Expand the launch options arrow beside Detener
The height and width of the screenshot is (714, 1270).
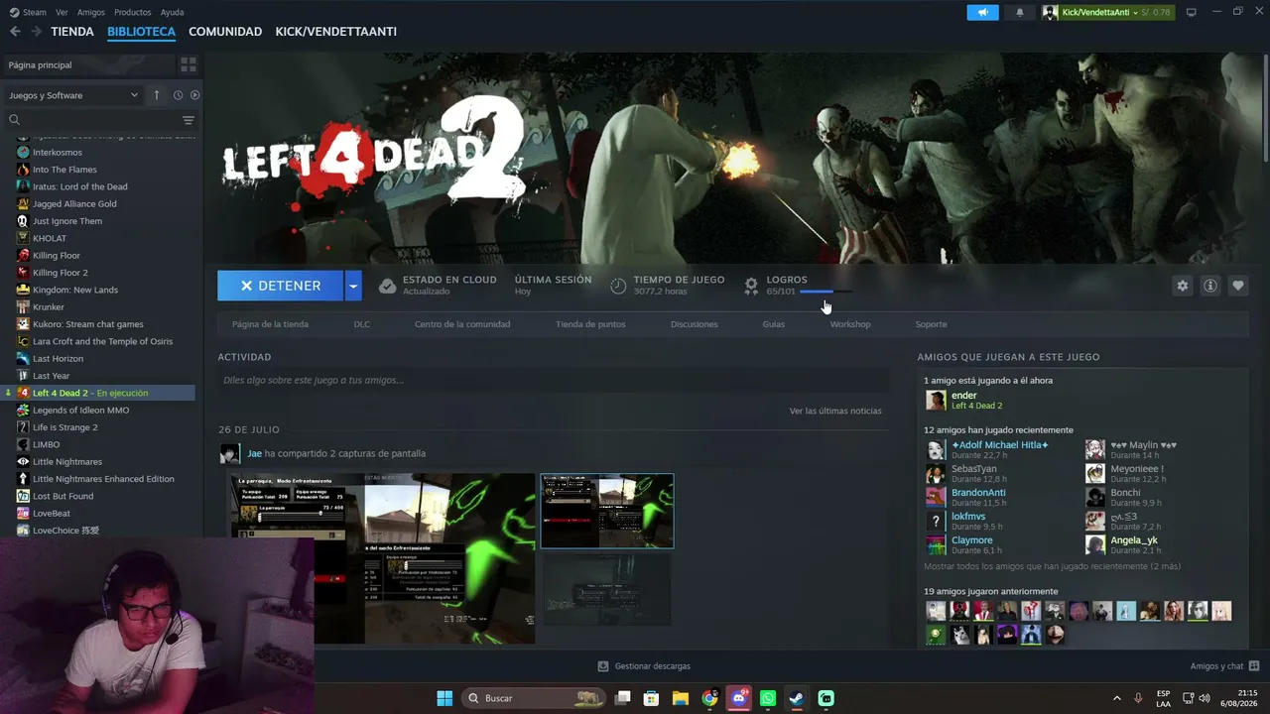click(x=352, y=286)
